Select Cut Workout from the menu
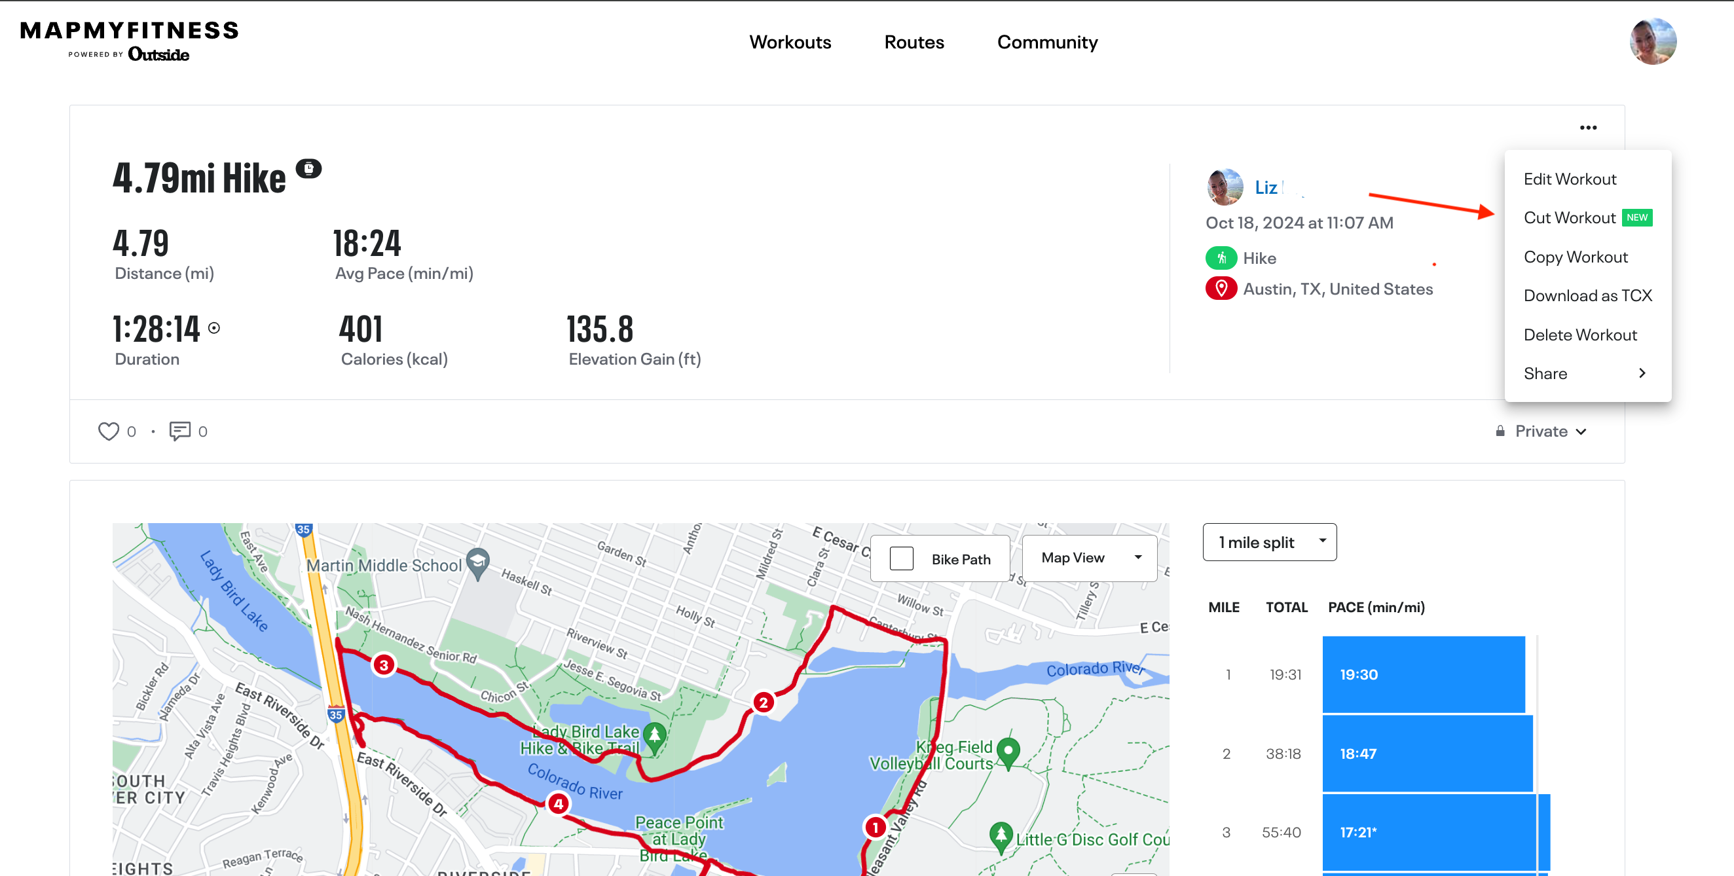 pos(1569,217)
